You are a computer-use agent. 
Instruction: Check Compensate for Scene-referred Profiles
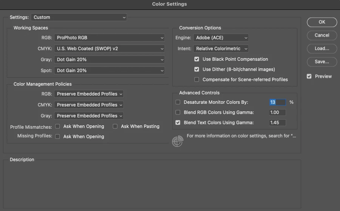[197, 80]
